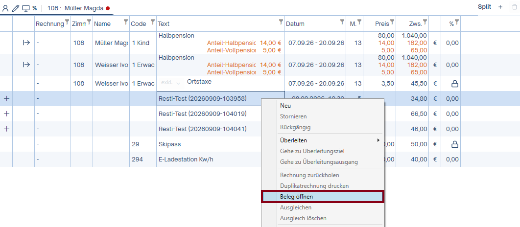Filter the Zws. column

[x=425, y=22]
